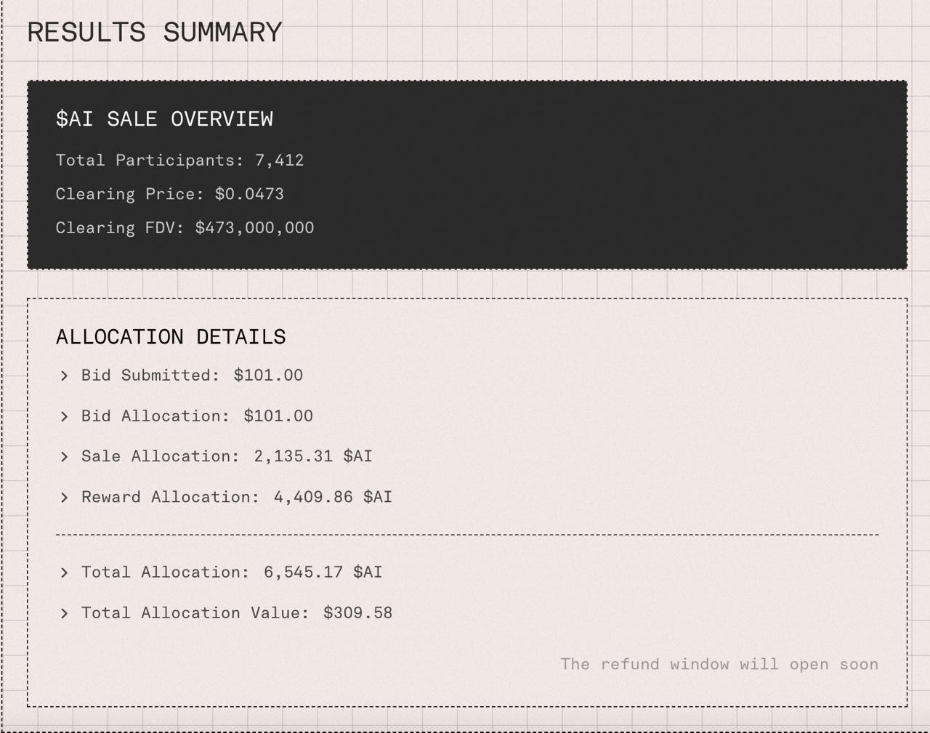Expand the Bid Allocation chevron
Image resolution: width=930 pixels, height=733 pixels.
click(x=64, y=416)
